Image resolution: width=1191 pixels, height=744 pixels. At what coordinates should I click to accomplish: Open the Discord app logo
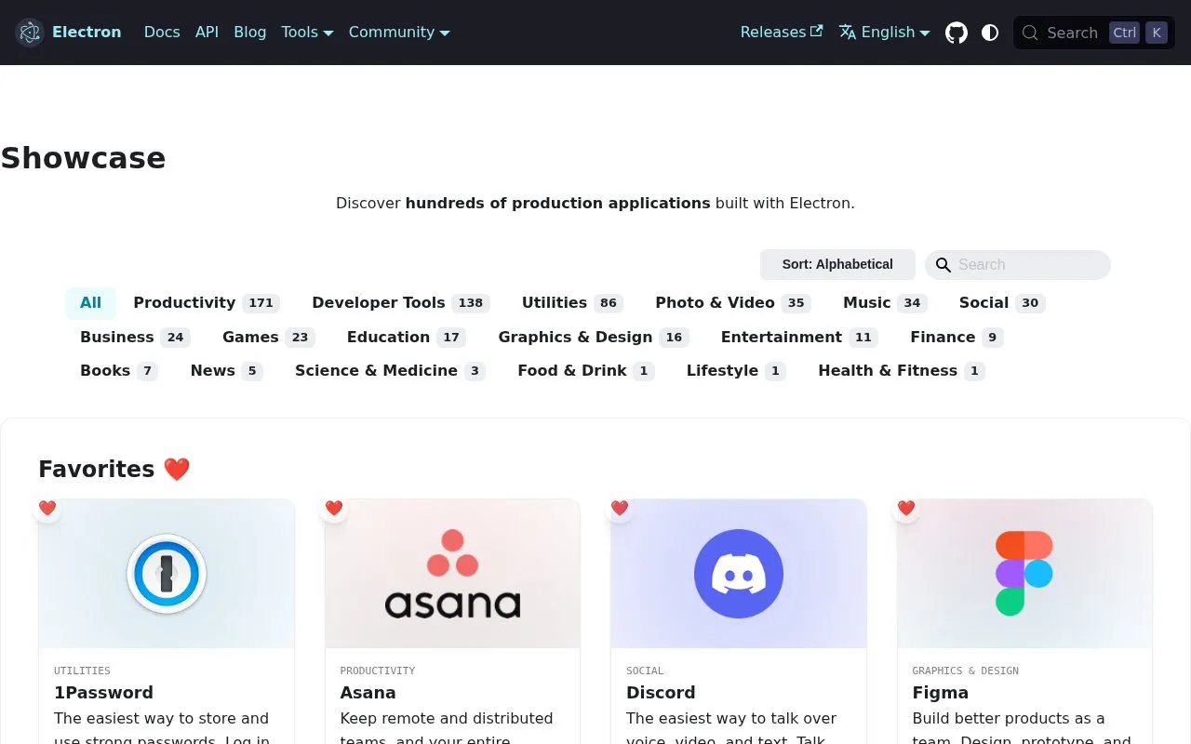click(739, 574)
